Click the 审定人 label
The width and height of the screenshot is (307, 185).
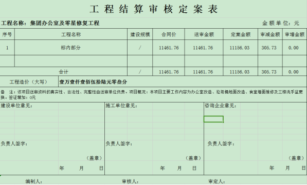(216, 181)
